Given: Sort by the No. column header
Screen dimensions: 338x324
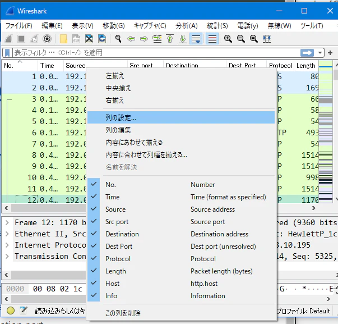Looking at the screenshot, I should pyautogui.click(x=20, y=66).
